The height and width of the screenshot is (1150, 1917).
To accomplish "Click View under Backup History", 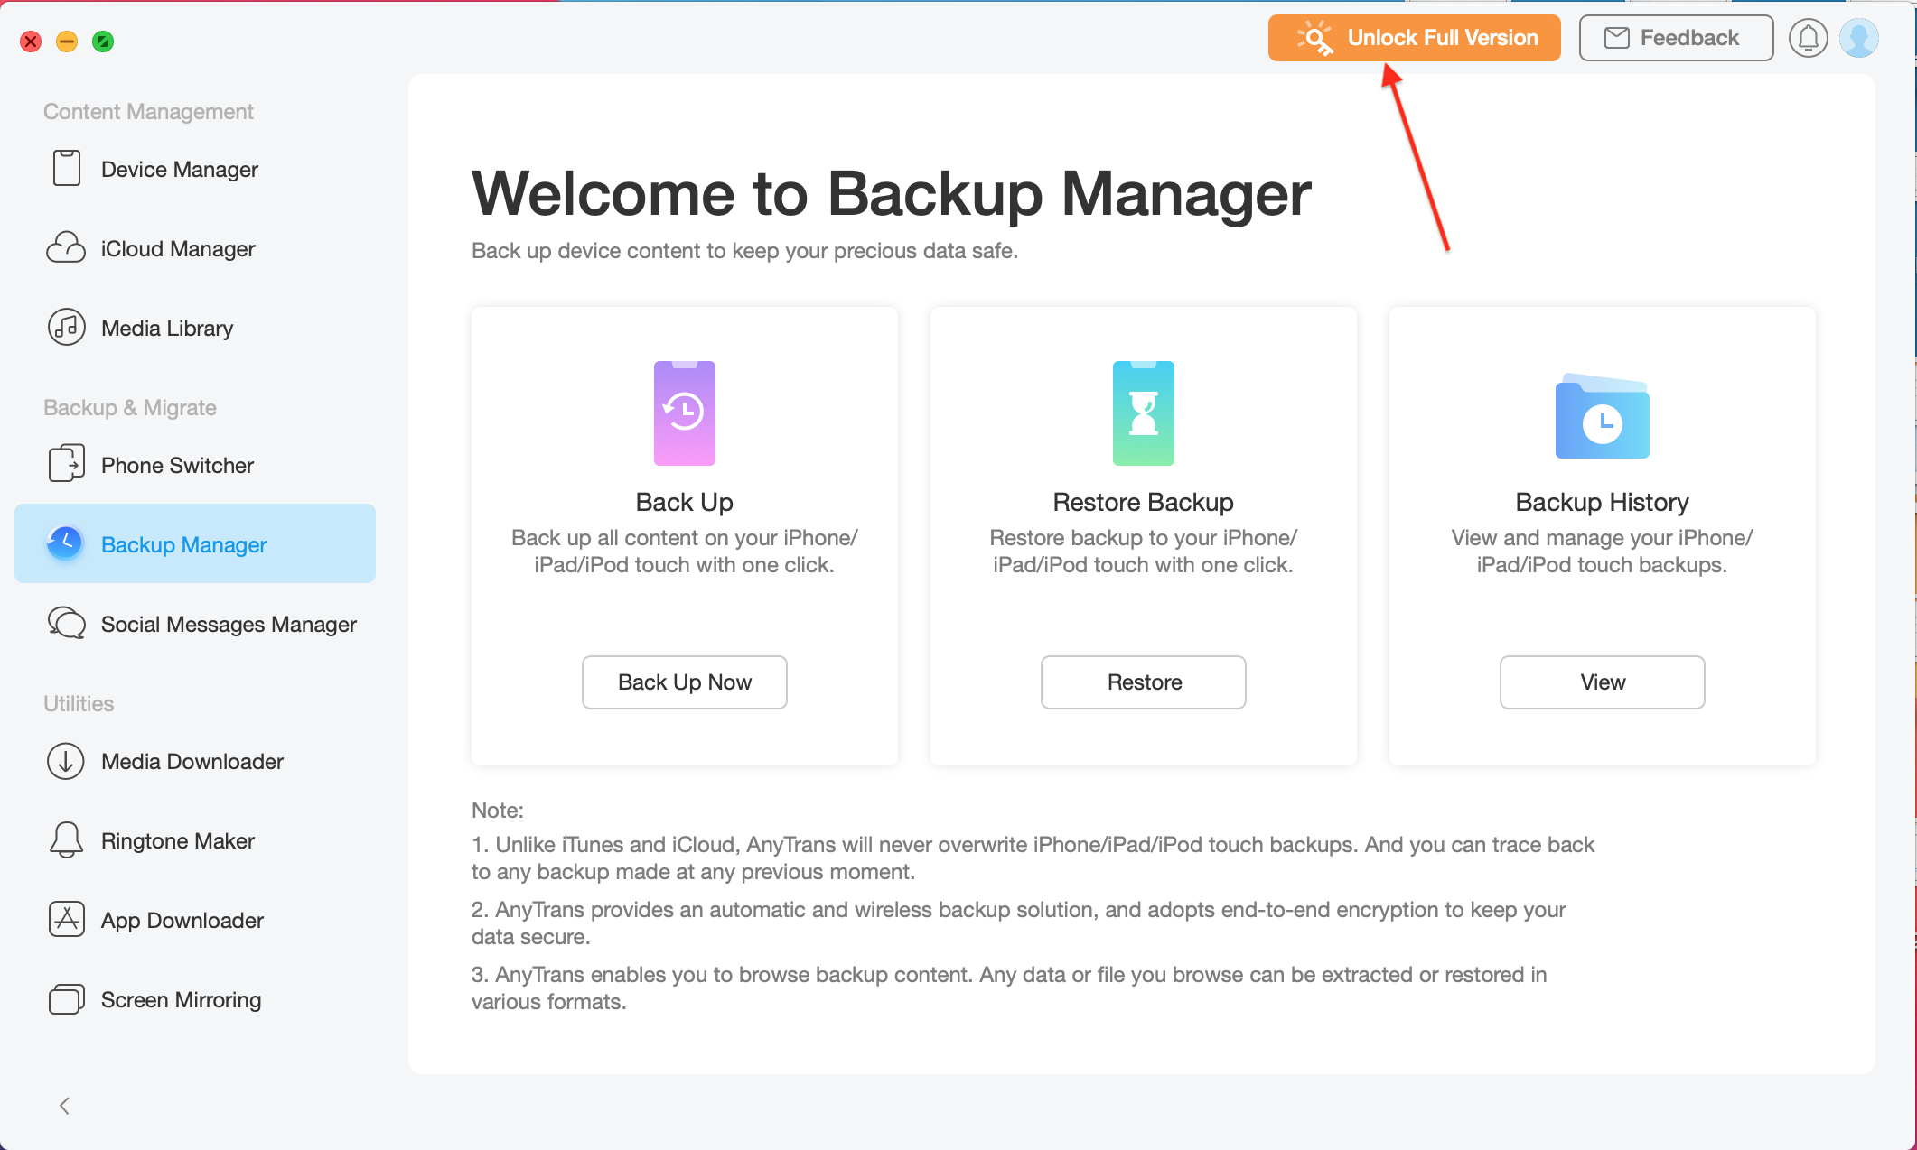I will [1602, 682].
